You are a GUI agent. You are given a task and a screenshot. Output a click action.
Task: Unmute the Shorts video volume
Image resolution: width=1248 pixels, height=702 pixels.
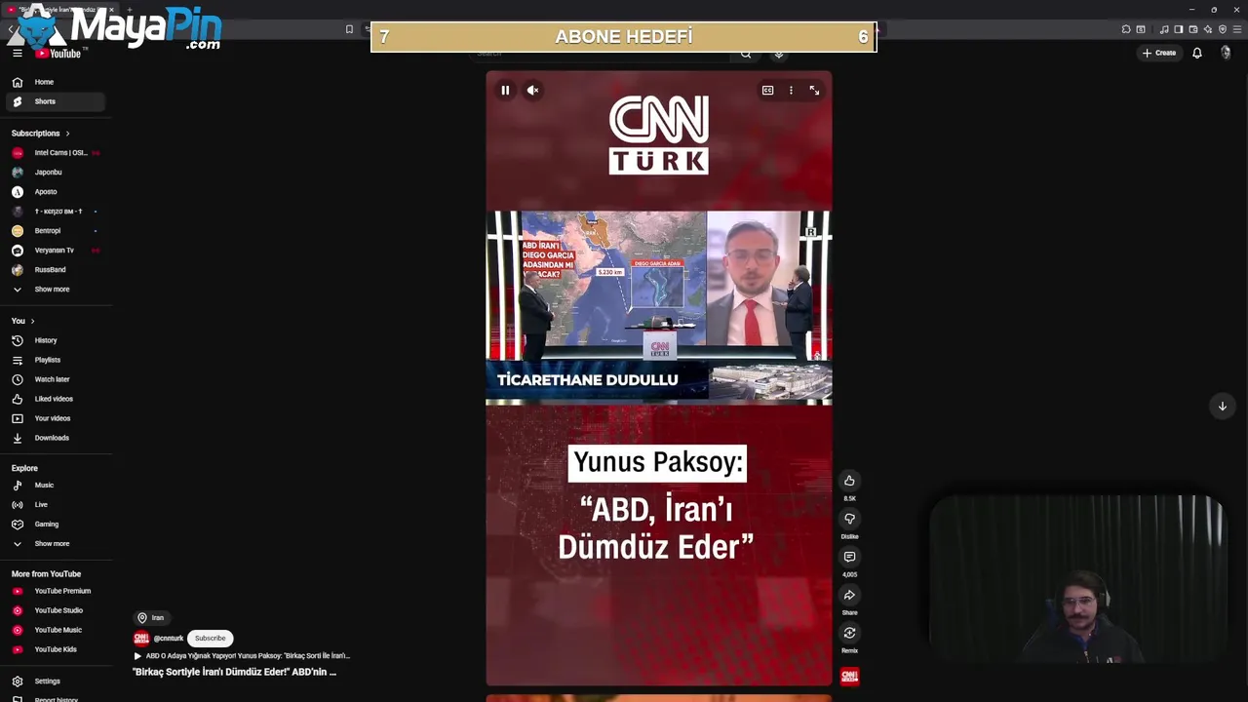tap(532, 90)
